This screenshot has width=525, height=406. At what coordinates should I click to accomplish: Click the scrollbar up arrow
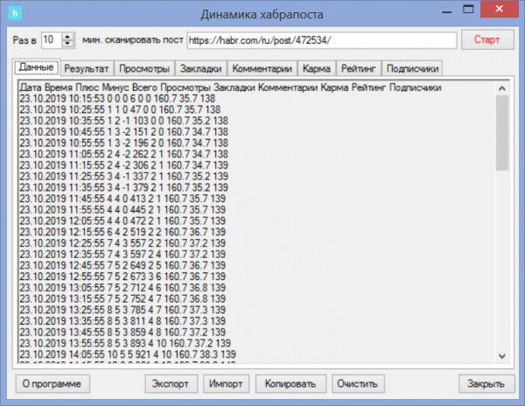pyautogui.click(x=502, y=87)
